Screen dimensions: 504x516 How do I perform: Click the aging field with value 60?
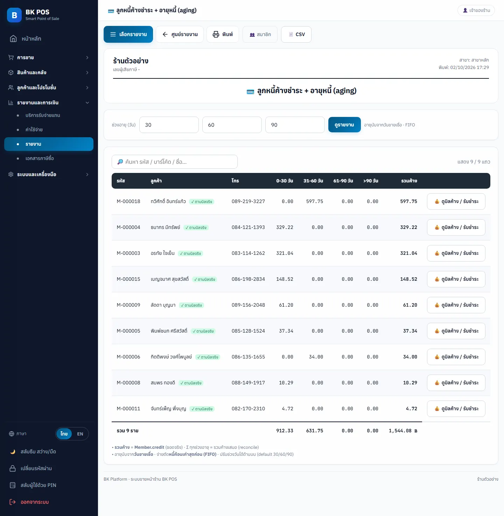tap(232, 125)
